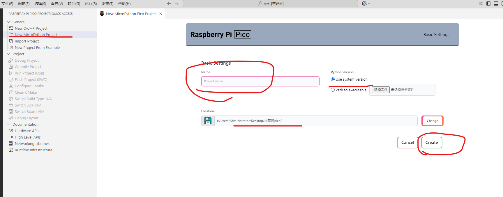503x197 pixels.
Task: Open the 帮助(H) menu
Action: 124,3
